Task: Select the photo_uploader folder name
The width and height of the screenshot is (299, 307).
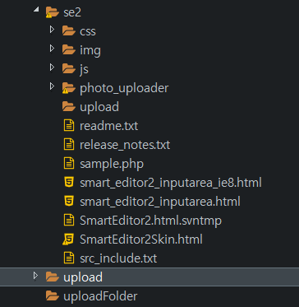Action: (x=124, y=88)
